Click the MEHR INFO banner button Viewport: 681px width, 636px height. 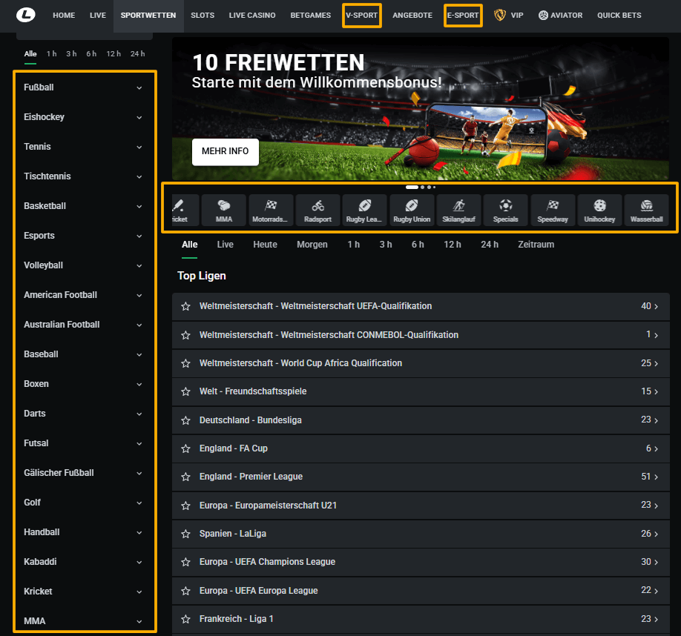point(225,151)
